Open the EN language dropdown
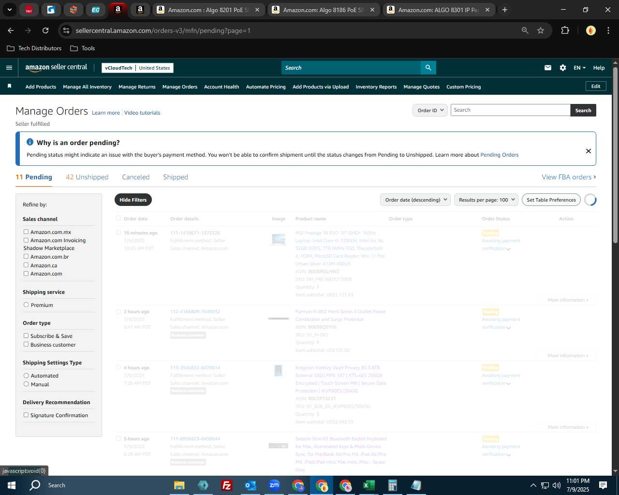 coord(579,68)
